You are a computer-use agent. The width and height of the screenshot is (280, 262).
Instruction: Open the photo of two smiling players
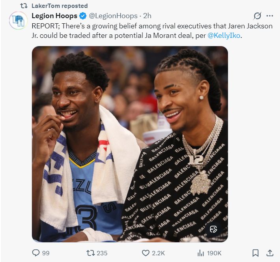(x=130, y=144)
